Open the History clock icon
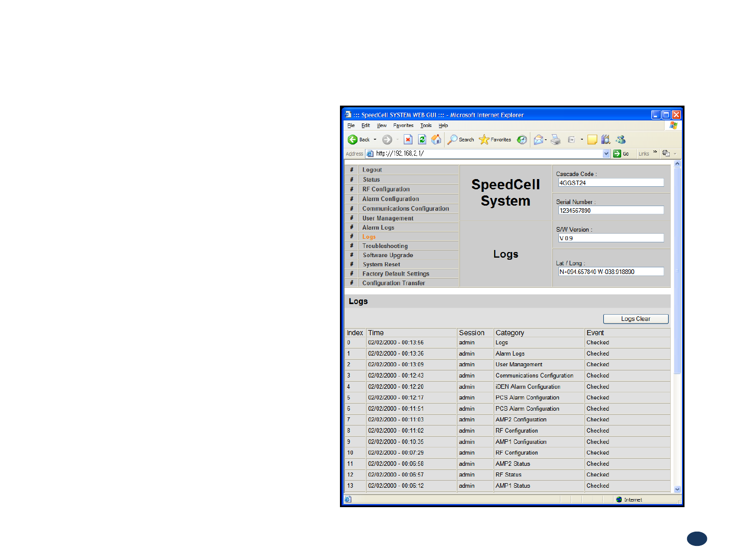Image resolution: width=733 pixels, height=550 pixels. (x=522, y=139)
